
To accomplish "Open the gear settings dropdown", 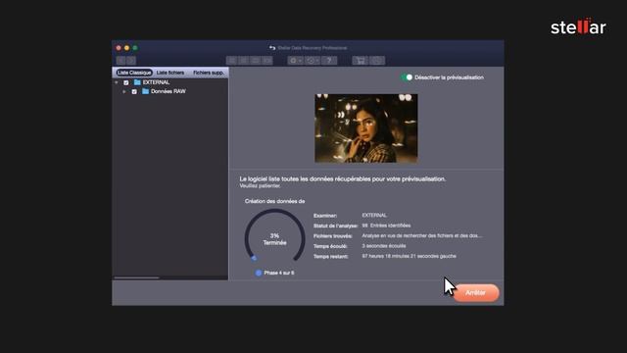I will click(x=296, y=61).
